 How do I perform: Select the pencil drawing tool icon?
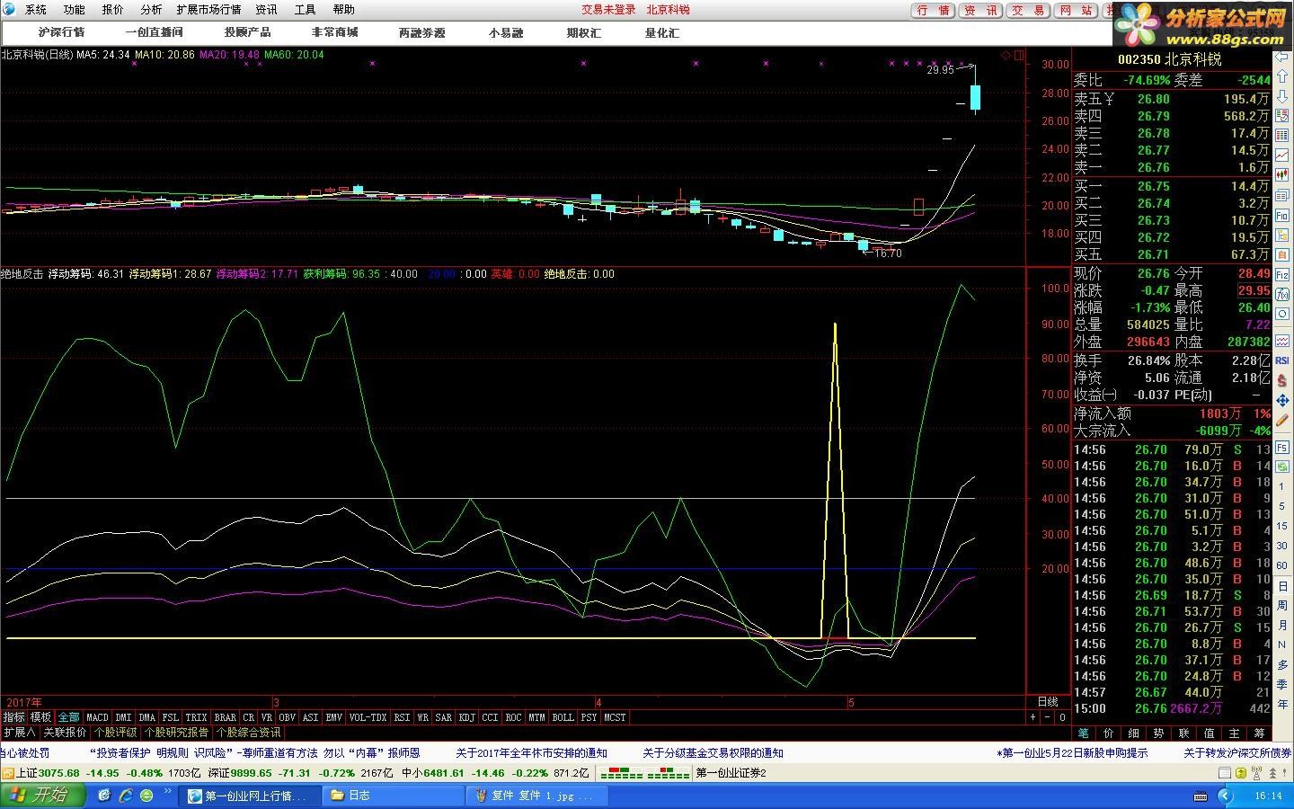pos(1282,419)
